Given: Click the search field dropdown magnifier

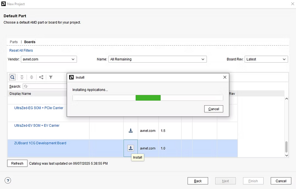Looking at the screenshot, I should [26, 86].
